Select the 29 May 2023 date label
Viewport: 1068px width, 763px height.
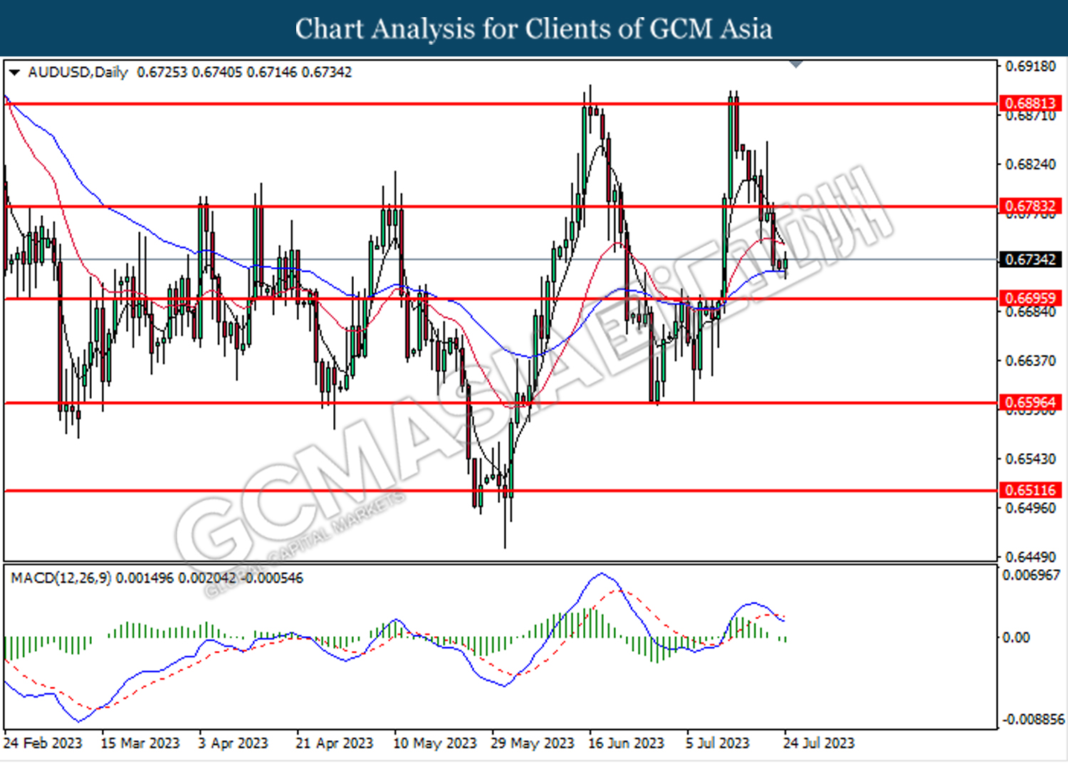coord(533,743)
